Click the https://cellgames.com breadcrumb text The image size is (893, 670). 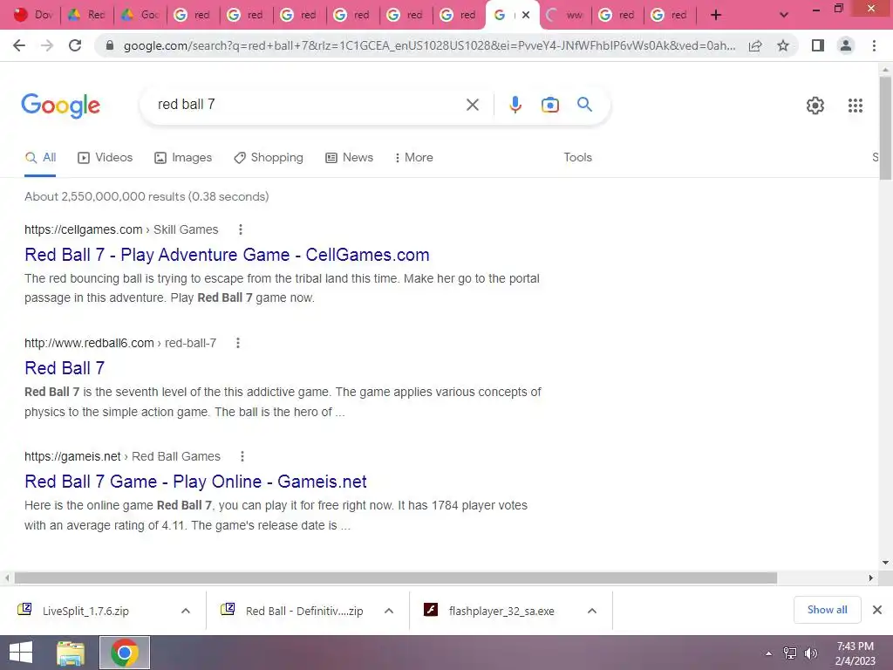click(83, 229)
